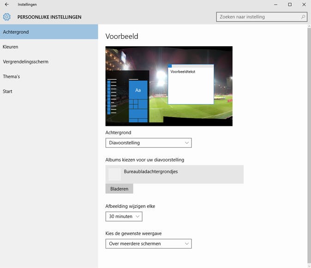The width and height of the screenshot is (311, 268).
Task: Click the vertical scrollbar
Action: pos(309,146)
